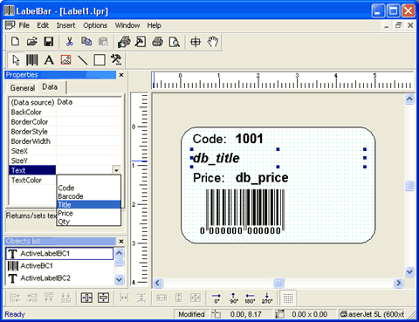Open an existing label file
Image resolution: width=419 pixels, height=322 pixels.
(x=31, y=42)
